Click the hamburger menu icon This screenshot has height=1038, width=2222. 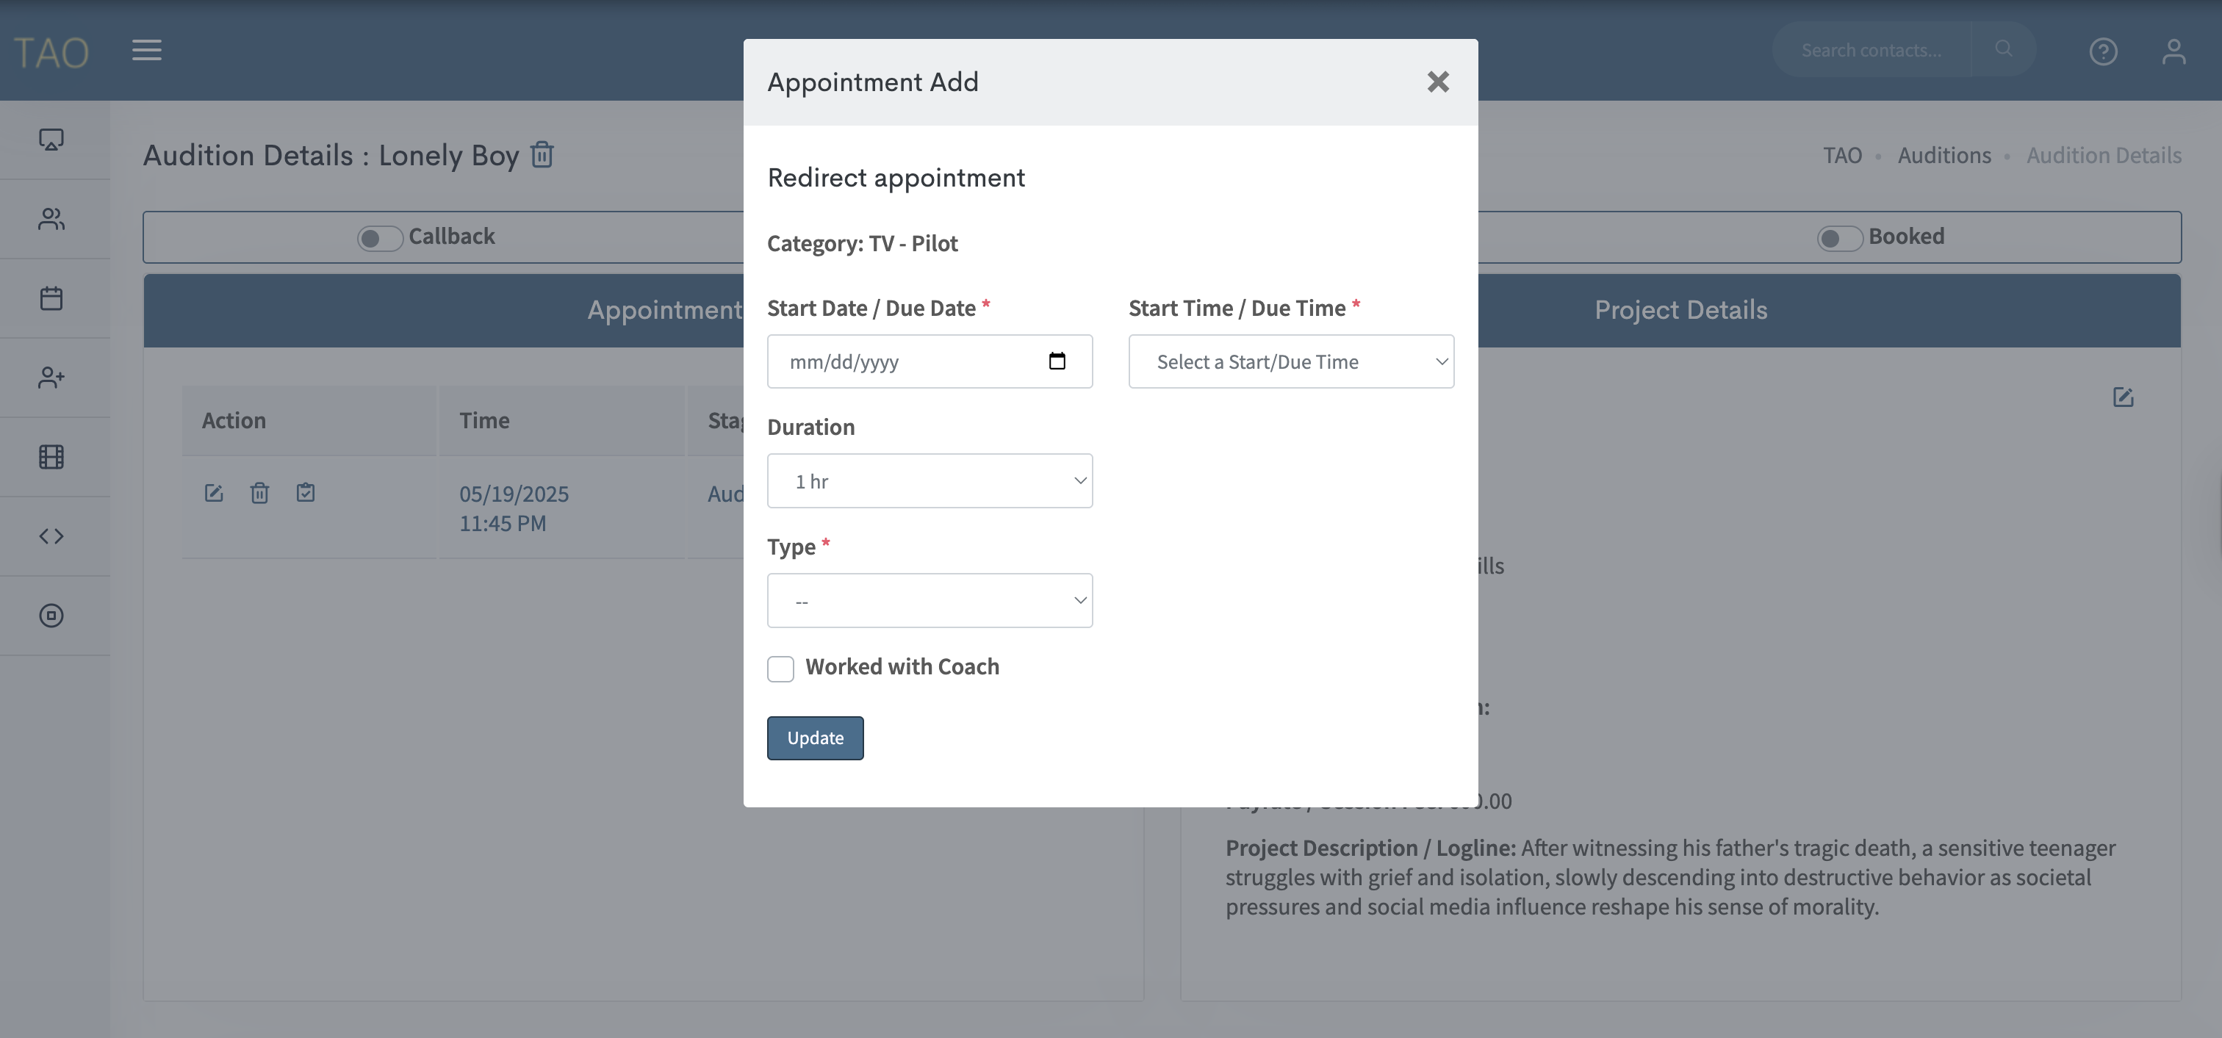pos(147,50)
